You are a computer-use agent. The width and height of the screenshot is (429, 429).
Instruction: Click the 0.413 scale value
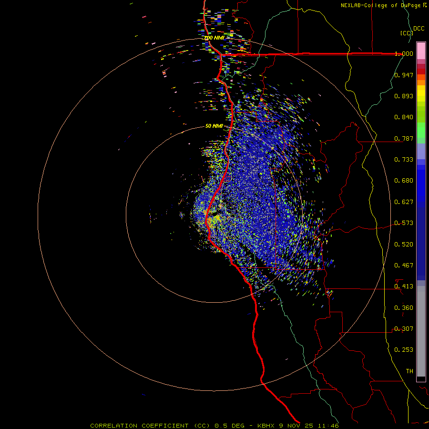[x=404, y=286]
